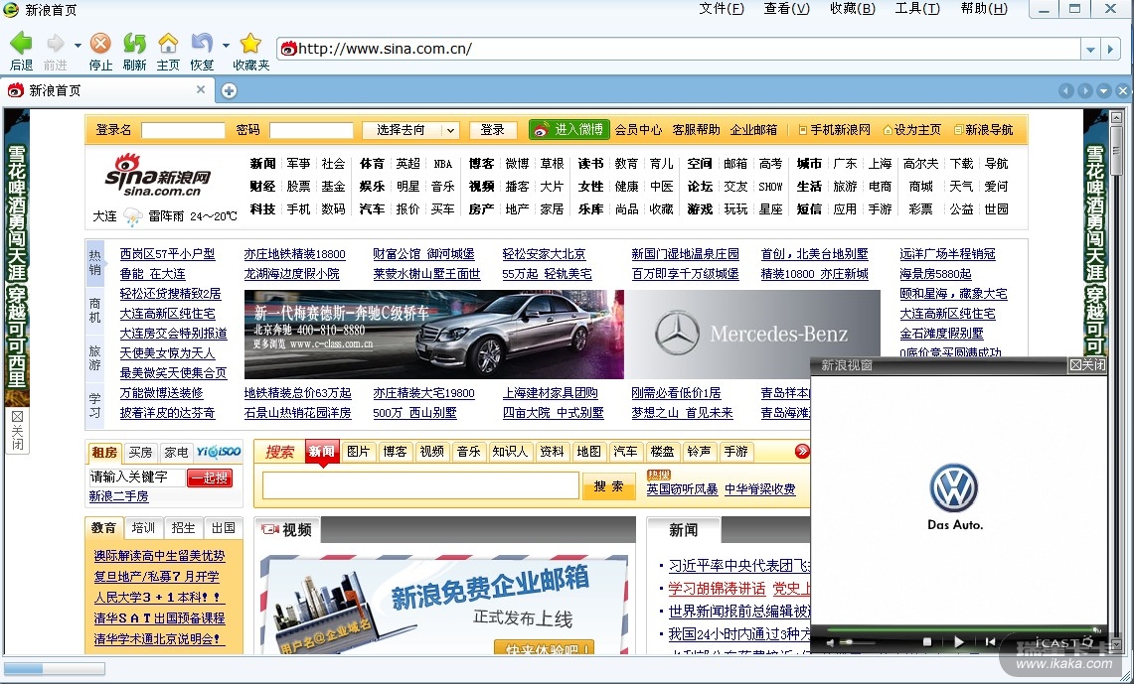Click the 登录名 username input field
Screen dimensions: 1134x684
pyautogui.click(x=183, y=130)
